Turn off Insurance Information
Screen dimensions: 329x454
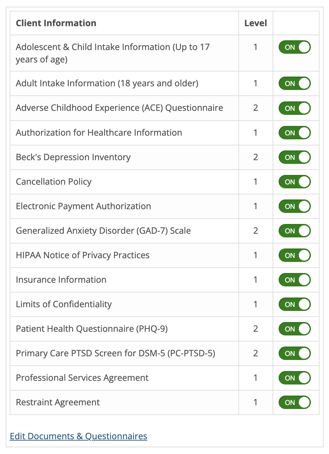pos(294,280)
